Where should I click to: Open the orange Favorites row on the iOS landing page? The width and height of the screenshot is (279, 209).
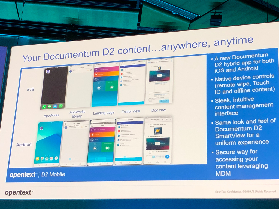pyautogui.click(x=107, y=74)
